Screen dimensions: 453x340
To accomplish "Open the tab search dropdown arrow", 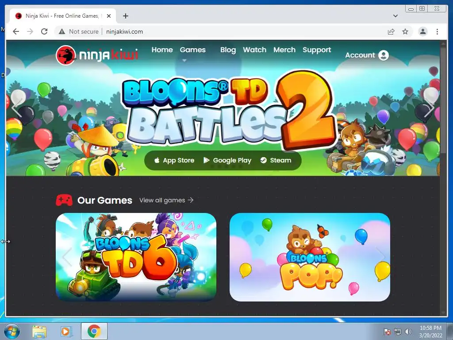I will coord(395,16).
